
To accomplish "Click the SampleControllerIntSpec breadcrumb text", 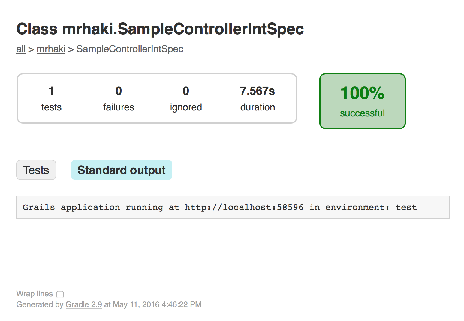I will pyautogui.click(x=130, y=49).
